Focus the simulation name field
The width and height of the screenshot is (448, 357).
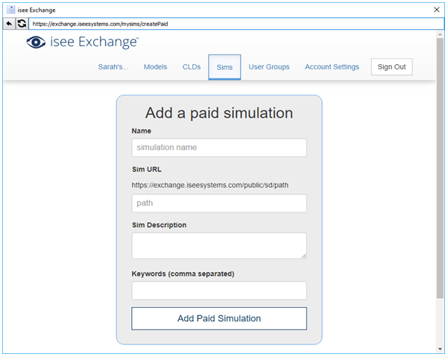click(x=219, y=148)
